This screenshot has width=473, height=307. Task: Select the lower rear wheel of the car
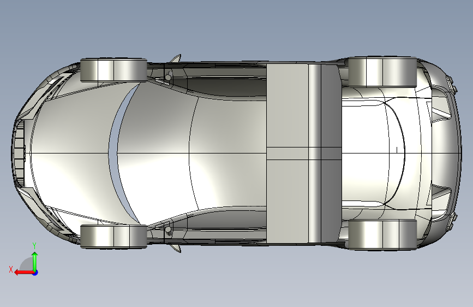pyautogui.click(x=382, y=234)
